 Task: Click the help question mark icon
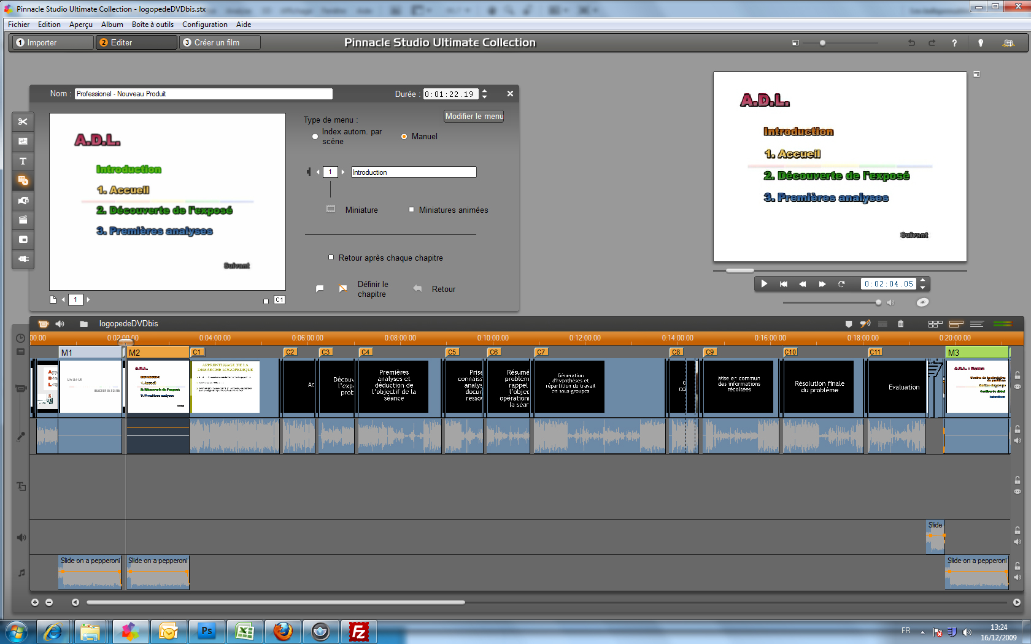954,43
